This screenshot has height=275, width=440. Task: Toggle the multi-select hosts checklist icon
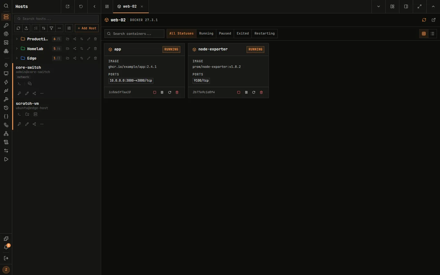pos(36,28)
